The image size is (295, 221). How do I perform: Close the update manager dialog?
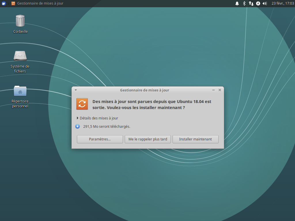tap(220, 90)
